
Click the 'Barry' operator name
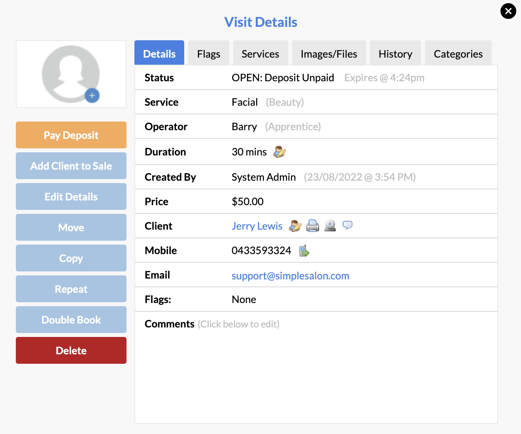click(x=244, y=127)
